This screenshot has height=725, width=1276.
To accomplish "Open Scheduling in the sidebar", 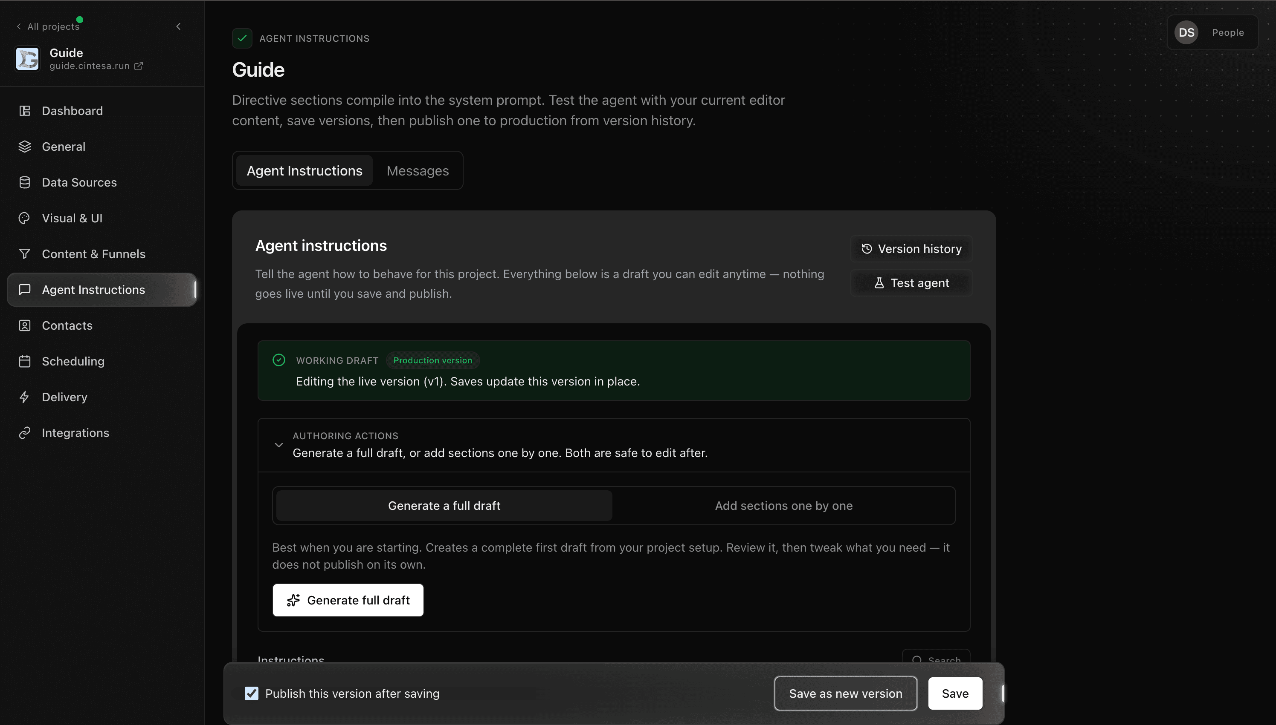I will coord(102,362).
